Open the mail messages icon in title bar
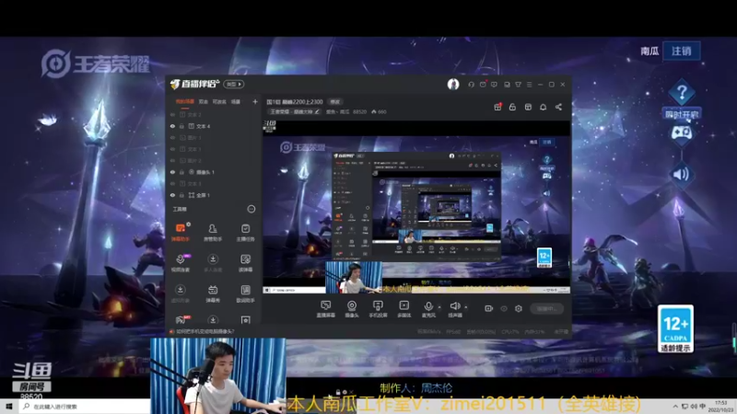The width and height of the screenshot is (737, 414). (x=483, y=85)
